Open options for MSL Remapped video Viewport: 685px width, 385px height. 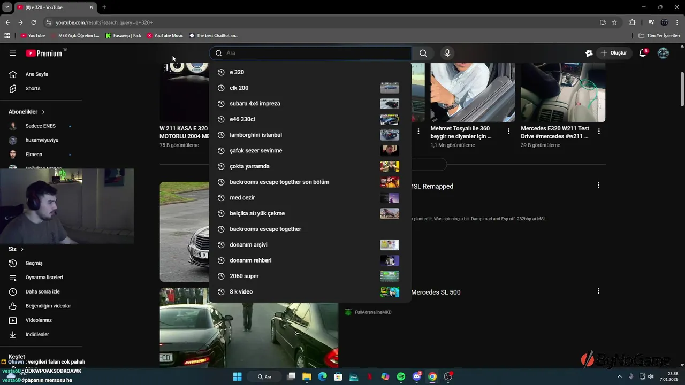point(598,185)
